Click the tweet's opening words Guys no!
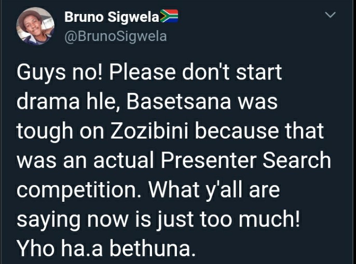The height and width of the screenshot is (264, 356). [60, 73]
